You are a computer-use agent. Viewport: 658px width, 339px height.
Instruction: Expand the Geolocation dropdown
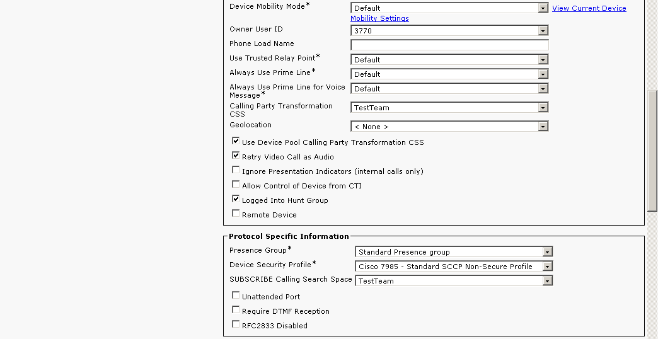pos(449,127)
